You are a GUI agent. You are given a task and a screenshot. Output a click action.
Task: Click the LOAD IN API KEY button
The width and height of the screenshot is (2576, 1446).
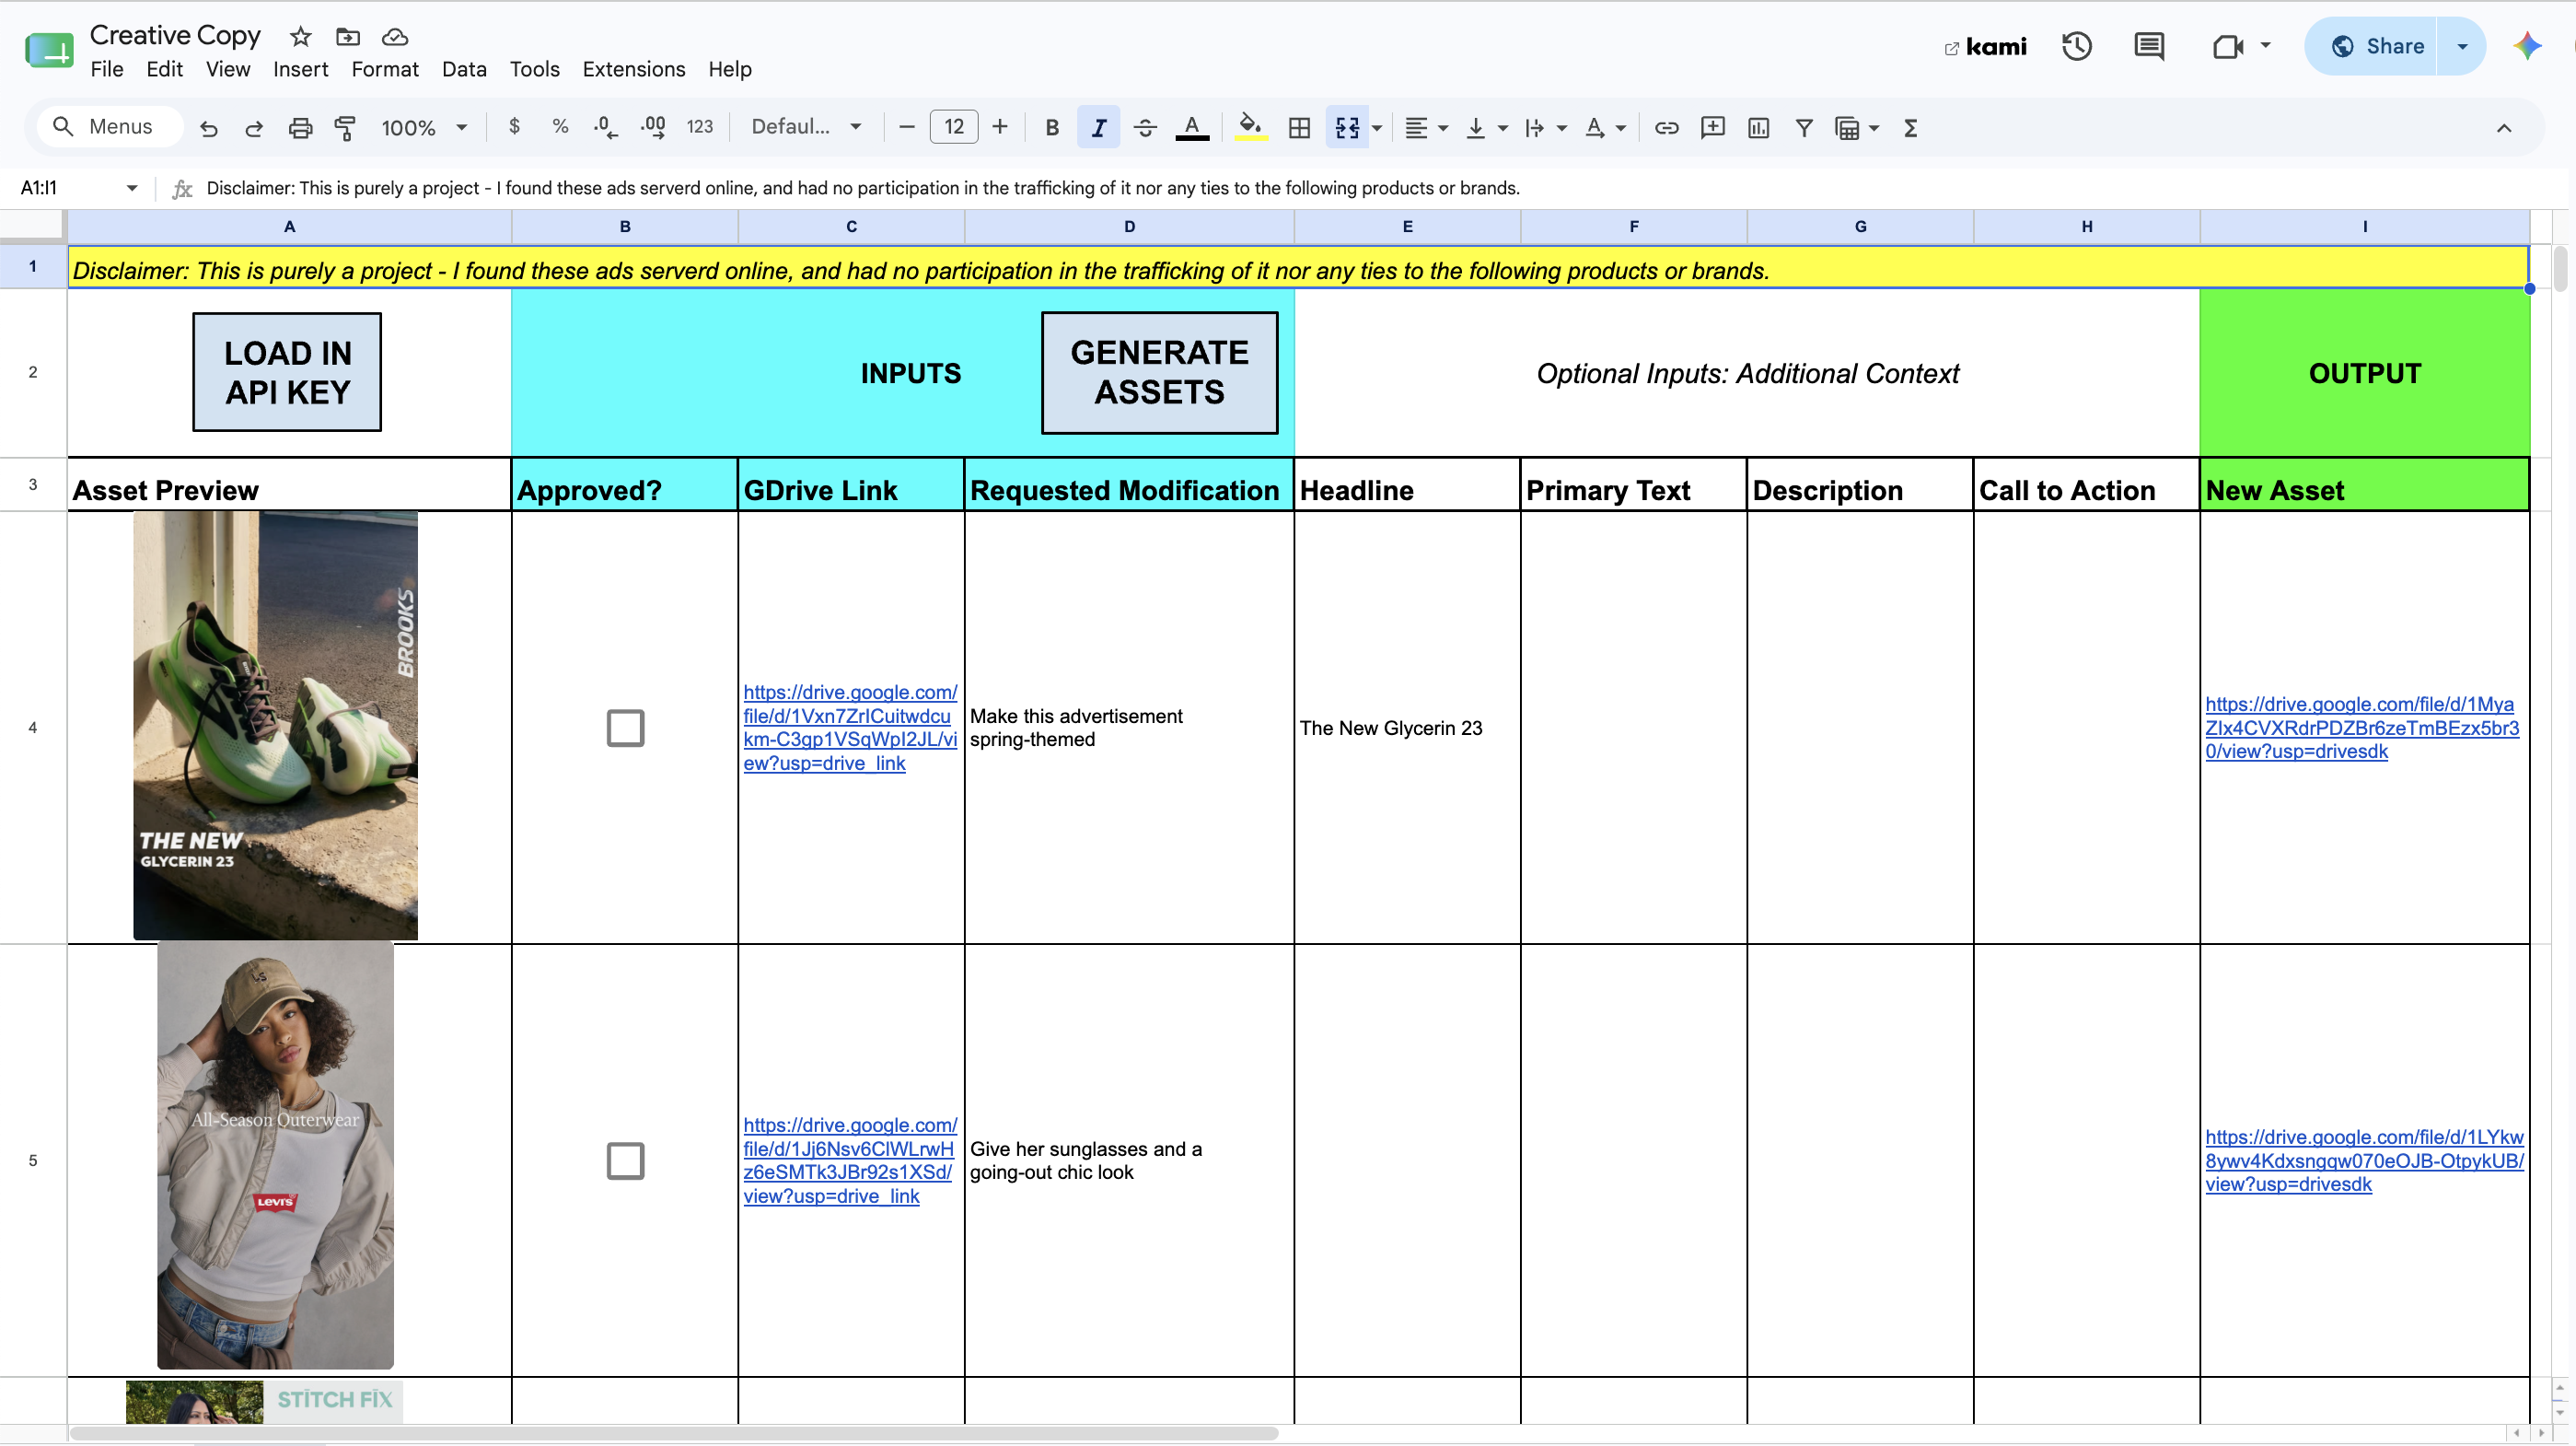tap(287, 372)
